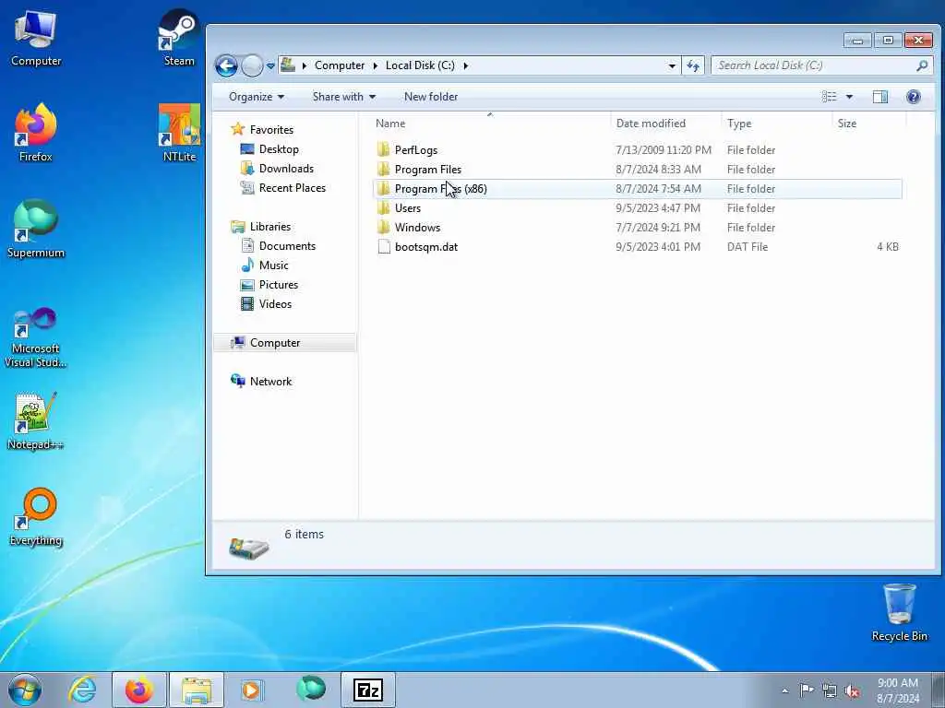The width and height of the screenshot is (945, 708).
Task: Select the Firefox desktop shortcut
Action: [36, 133]
